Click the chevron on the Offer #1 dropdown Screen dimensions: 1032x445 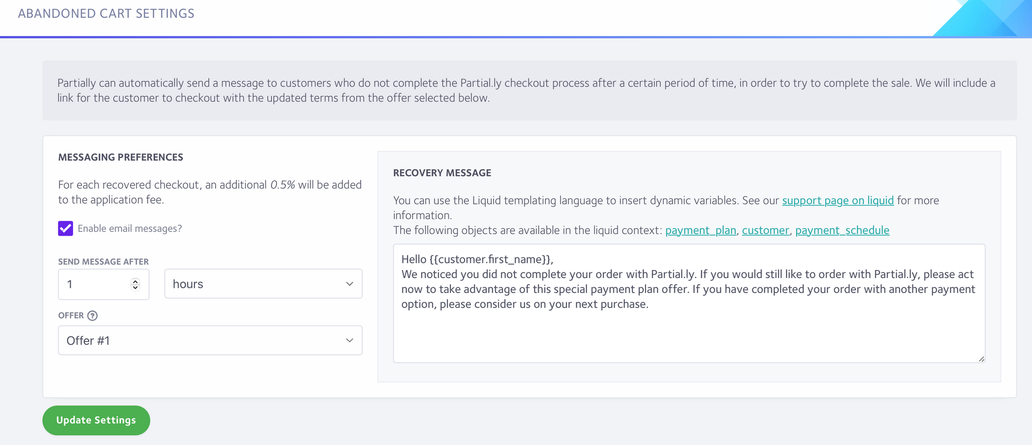349,340
